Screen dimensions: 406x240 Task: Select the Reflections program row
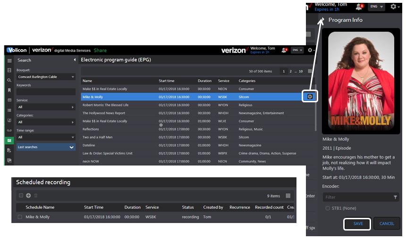click(x=198, y=129)
